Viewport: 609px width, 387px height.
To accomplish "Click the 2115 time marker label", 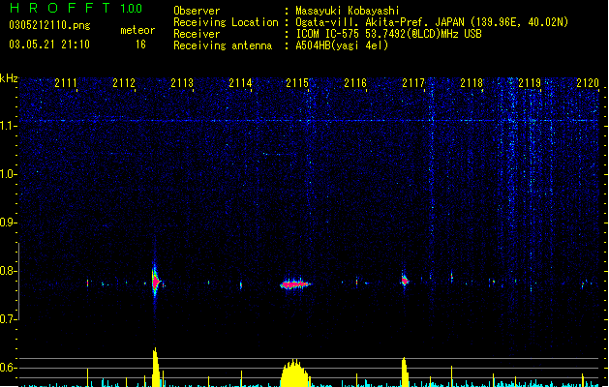I will 297,83.
